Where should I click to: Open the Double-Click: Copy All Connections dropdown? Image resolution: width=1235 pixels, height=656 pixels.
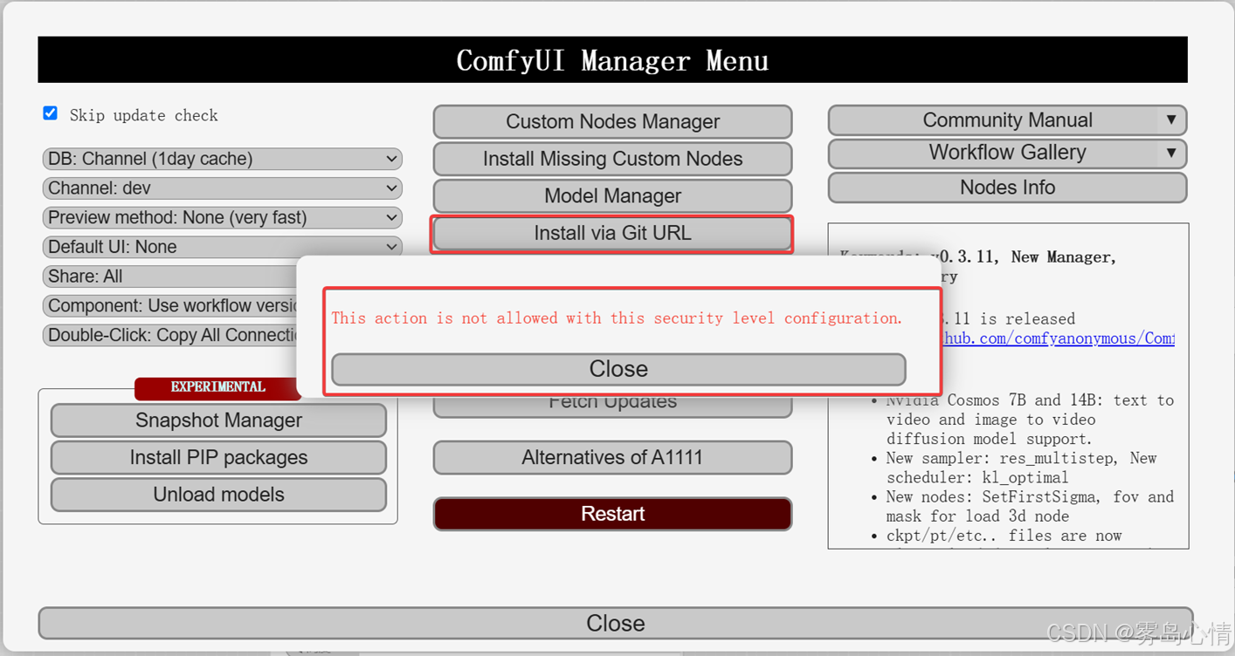[169, 335]
